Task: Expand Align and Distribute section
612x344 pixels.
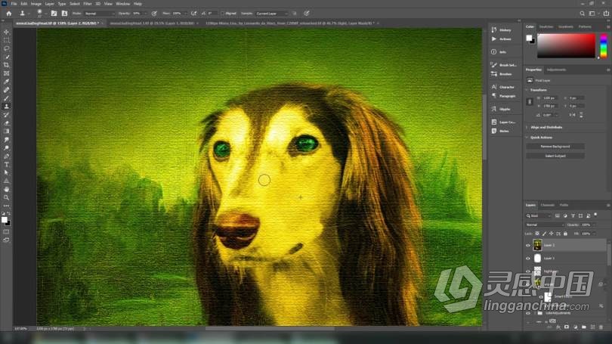Action: (527, 127)
